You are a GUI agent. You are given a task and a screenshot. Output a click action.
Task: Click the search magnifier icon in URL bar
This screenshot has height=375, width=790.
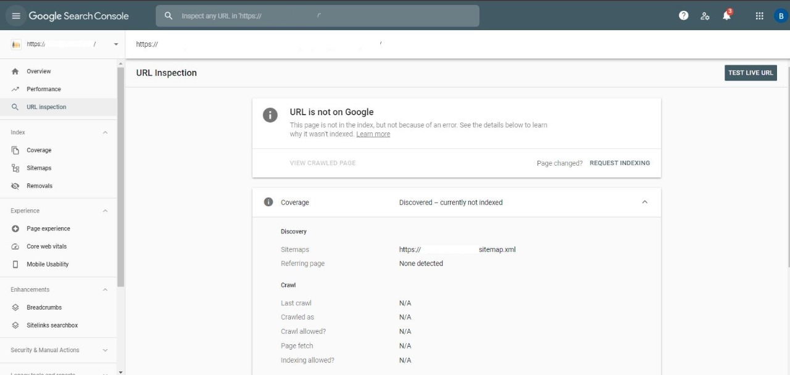coord(168,16)
